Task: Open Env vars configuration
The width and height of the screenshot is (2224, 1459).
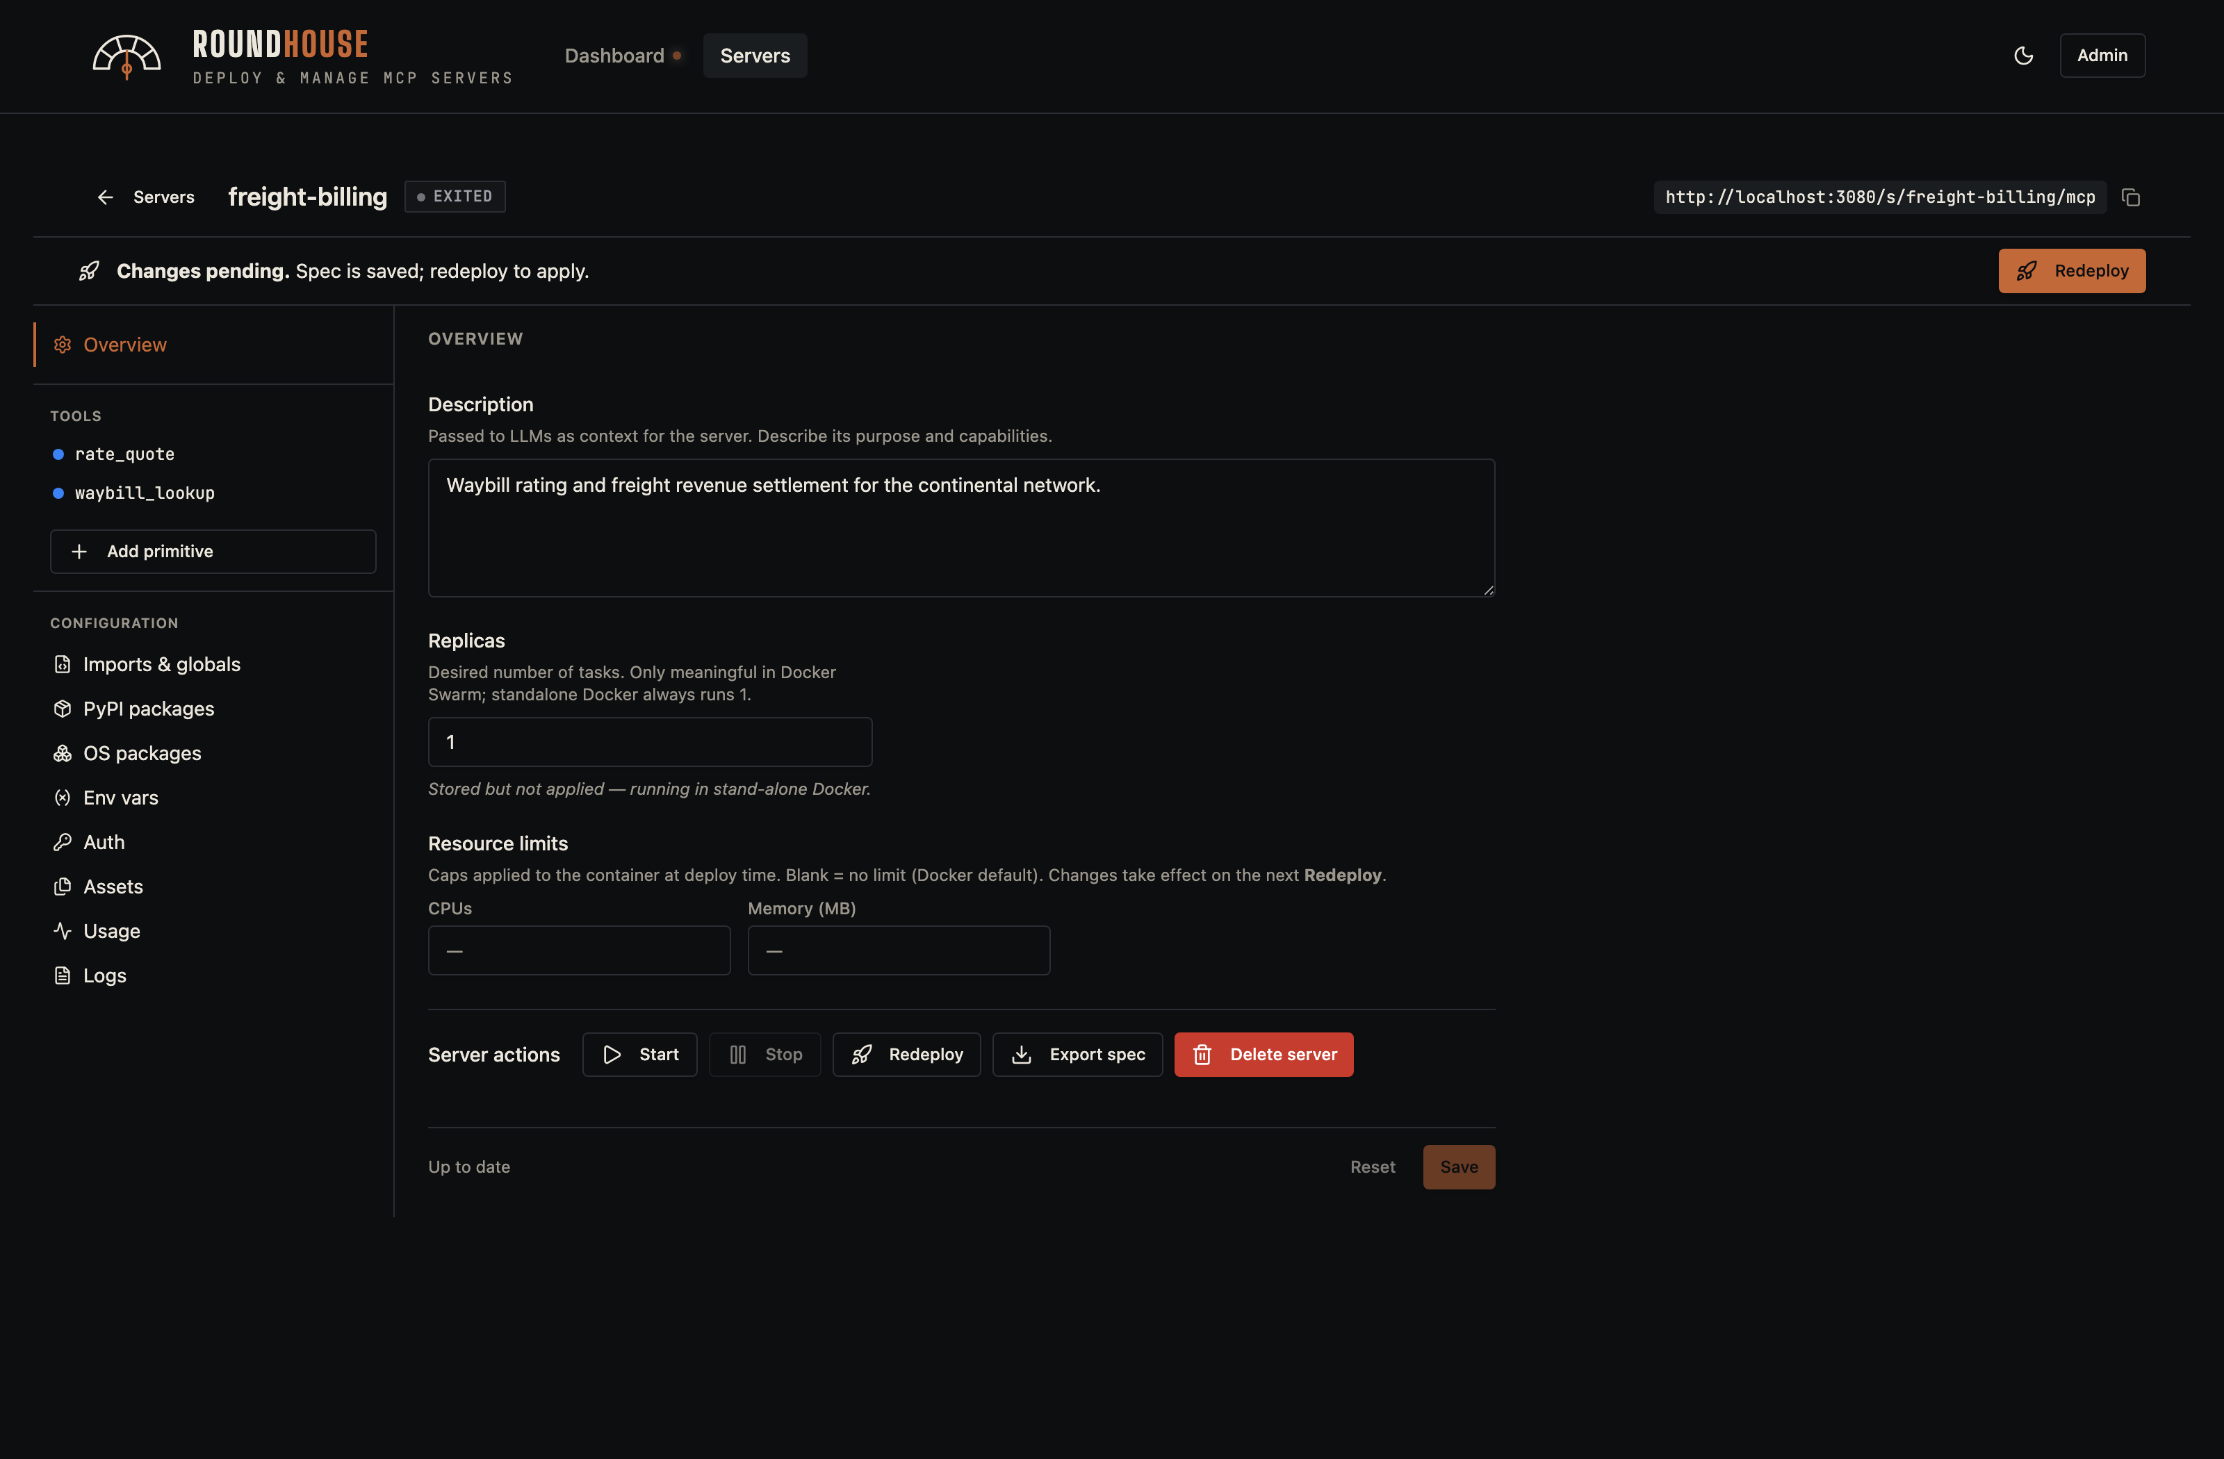Action: [x=213, y=798]
